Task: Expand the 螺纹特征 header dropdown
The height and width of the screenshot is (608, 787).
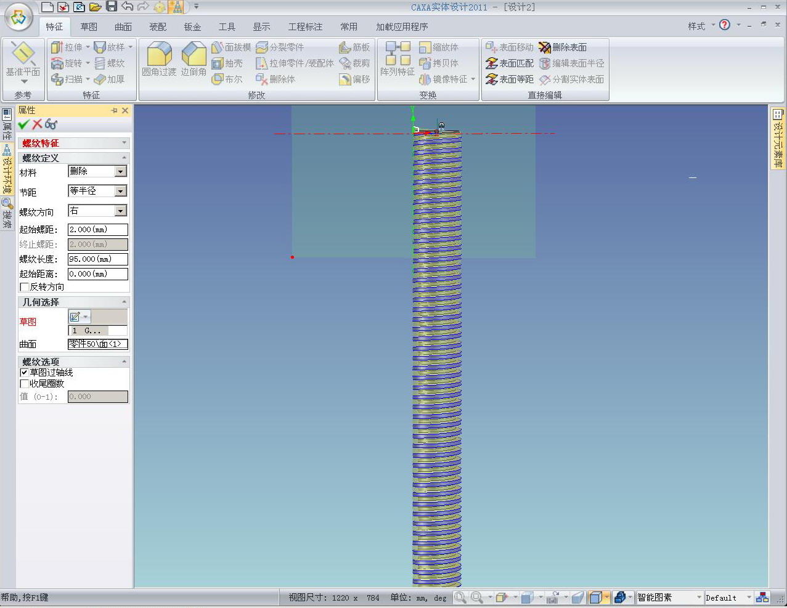Action: [x=124, y=143]
